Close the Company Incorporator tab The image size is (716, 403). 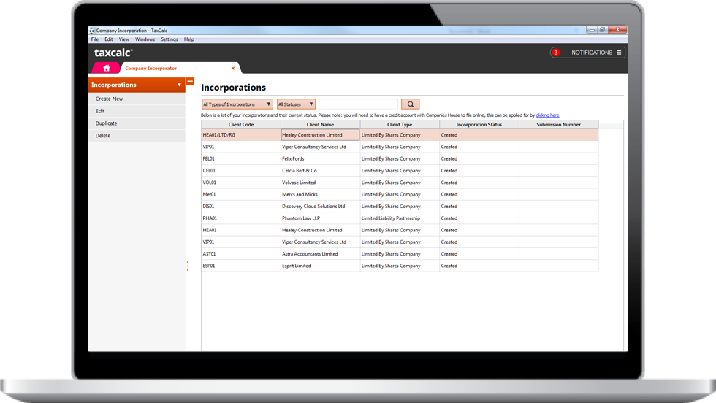point(233,69)
